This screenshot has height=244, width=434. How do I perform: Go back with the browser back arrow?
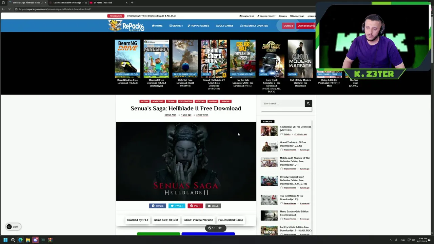(x=3, y=9)
